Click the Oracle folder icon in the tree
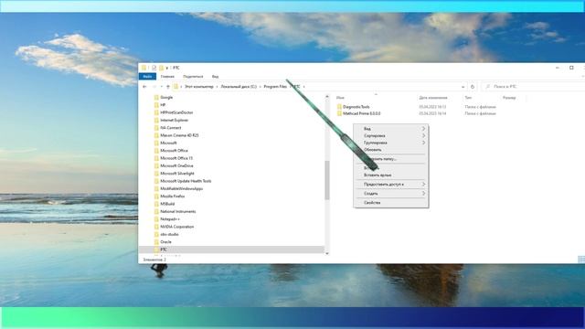The image size is (585, 329). coord(156,242)
